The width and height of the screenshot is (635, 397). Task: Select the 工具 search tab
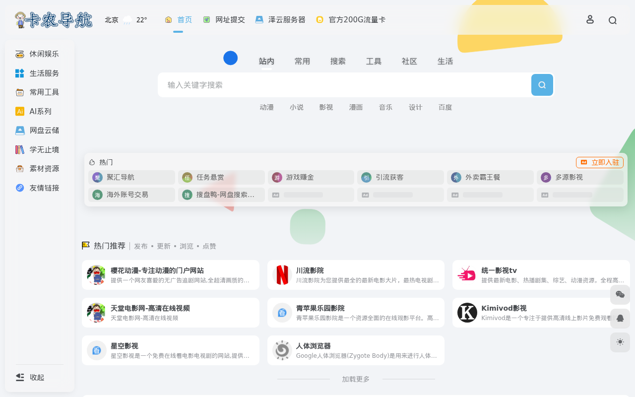tap(374, 62)
